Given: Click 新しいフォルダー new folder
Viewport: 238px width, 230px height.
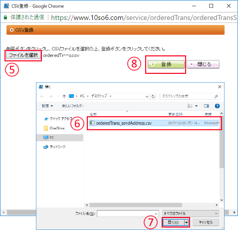Looking at the screenshot, I should click(73, 106).
